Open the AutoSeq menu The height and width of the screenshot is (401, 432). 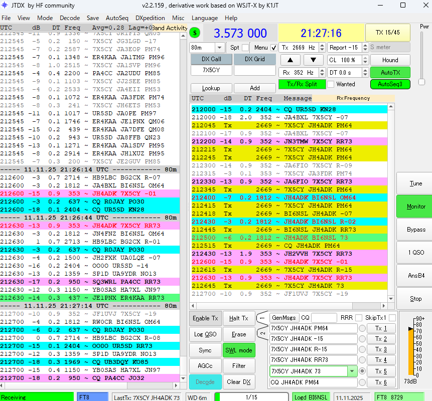tap(117, 18)
